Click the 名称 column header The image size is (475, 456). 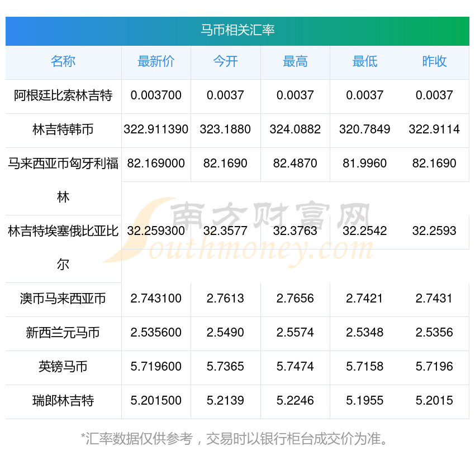coord(63,61)
